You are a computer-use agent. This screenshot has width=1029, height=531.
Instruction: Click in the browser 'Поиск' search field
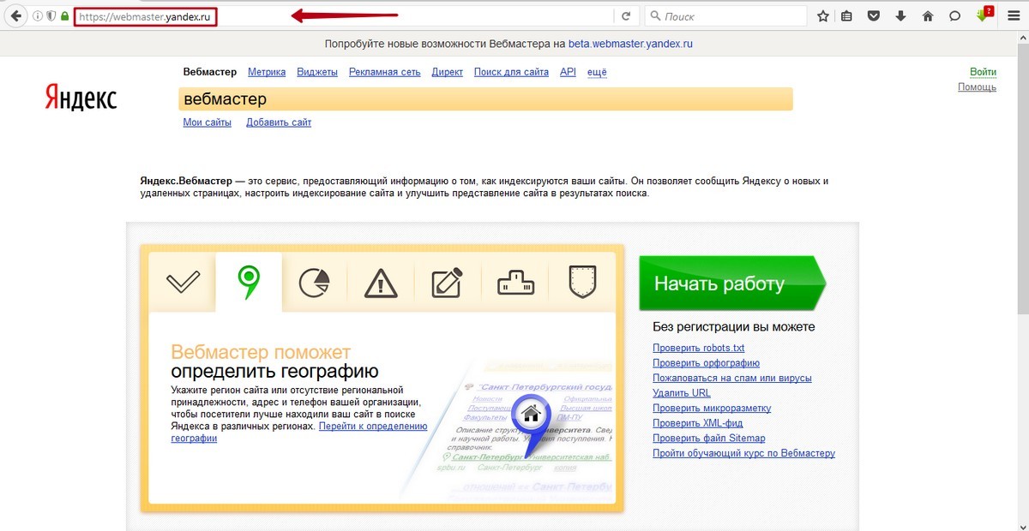coord(729,16)
